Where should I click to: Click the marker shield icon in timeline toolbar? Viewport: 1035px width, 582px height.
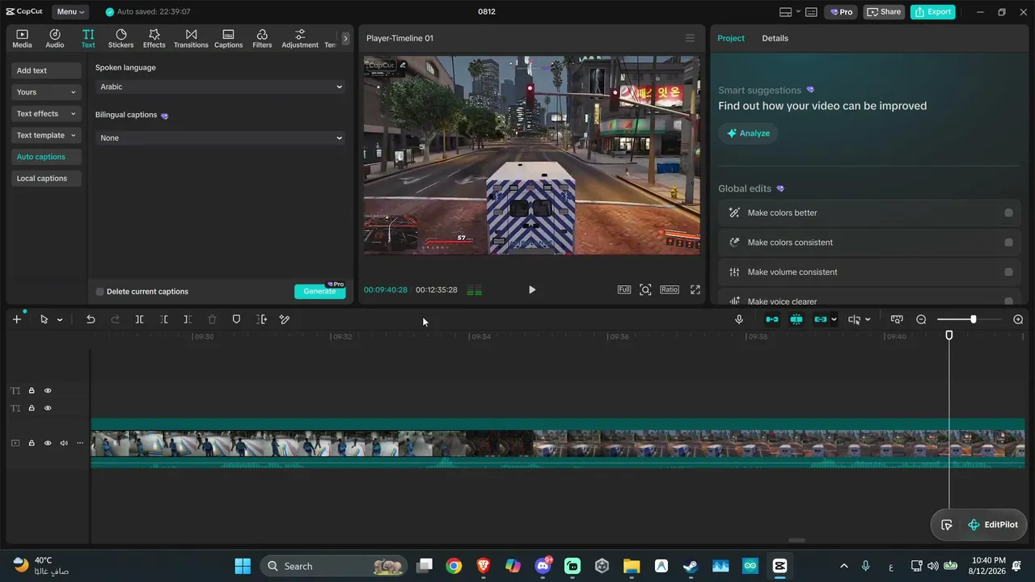pyautogui.click(x=236, y=319)
